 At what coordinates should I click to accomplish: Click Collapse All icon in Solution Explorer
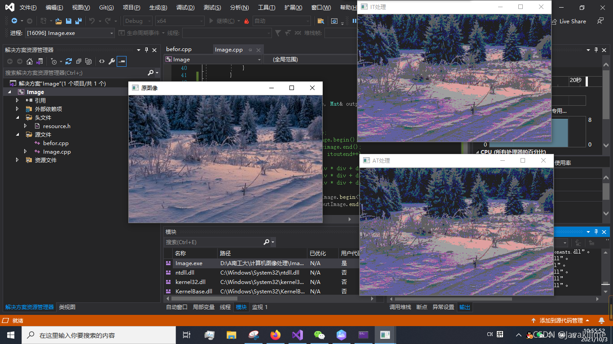79,61
